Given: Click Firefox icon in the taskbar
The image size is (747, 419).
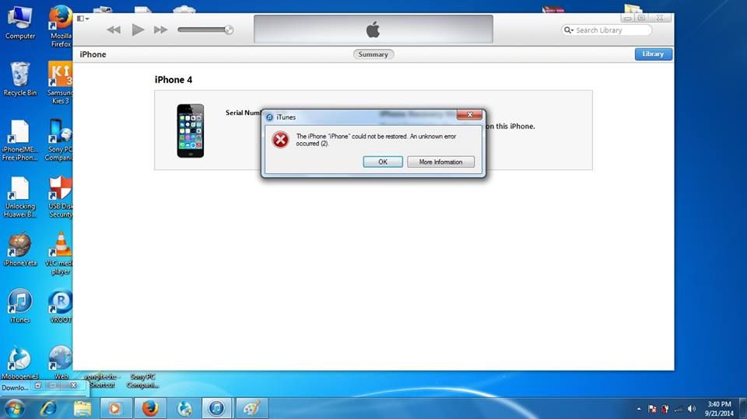Looking at the screenshot, I should tap(149, 407).
